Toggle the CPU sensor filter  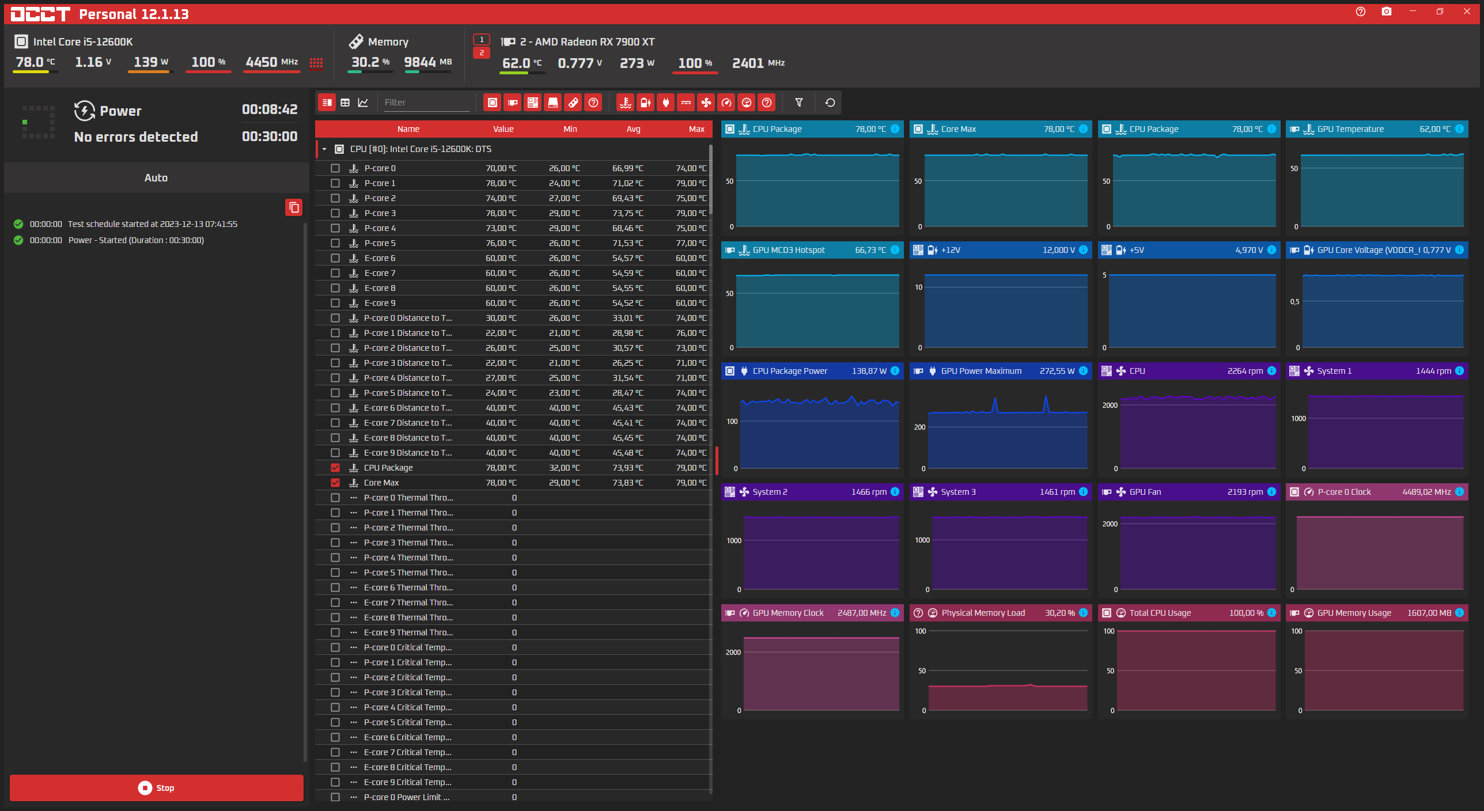493,103
